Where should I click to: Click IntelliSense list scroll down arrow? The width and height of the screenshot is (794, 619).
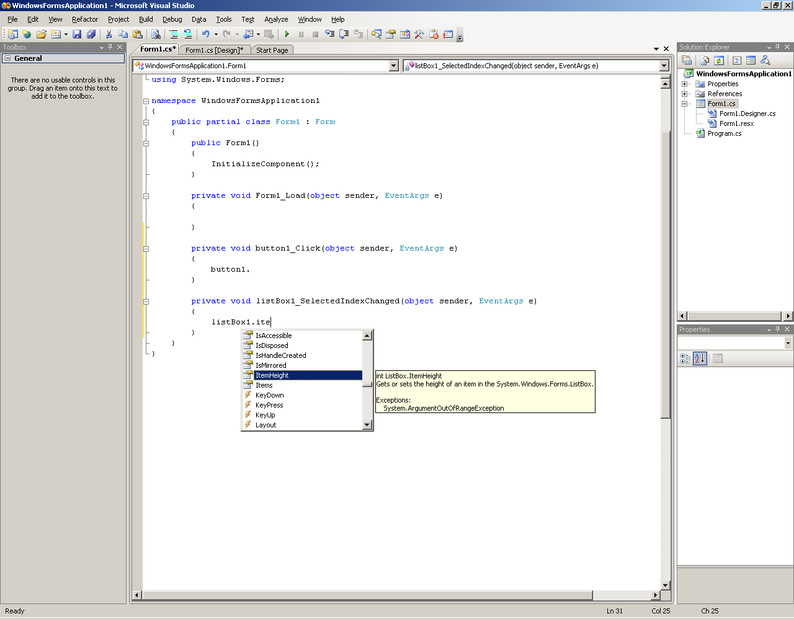367,425
